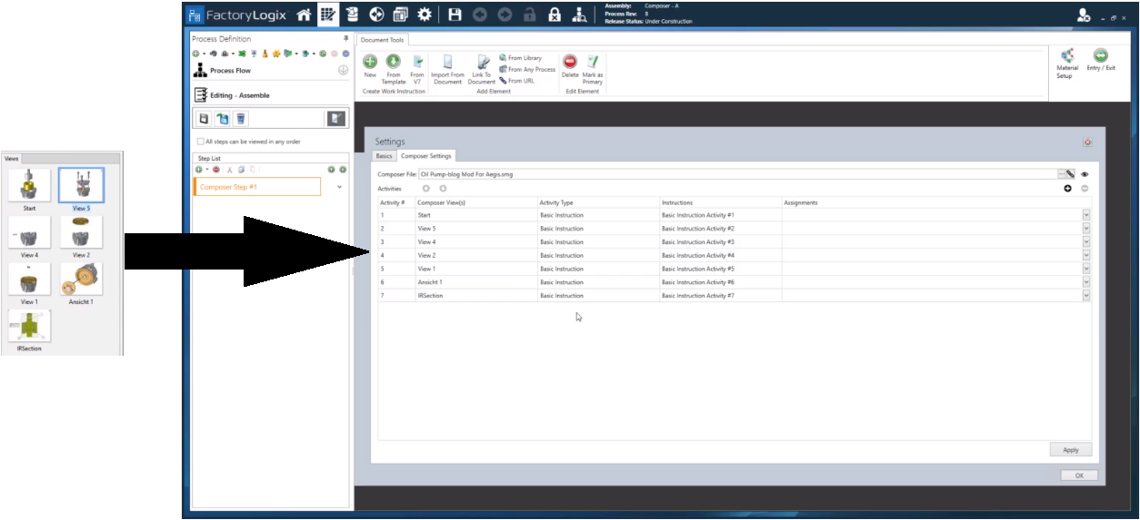
Task: Toggle eye icon beside Composer File field
Action: [x=1085, y=174]
